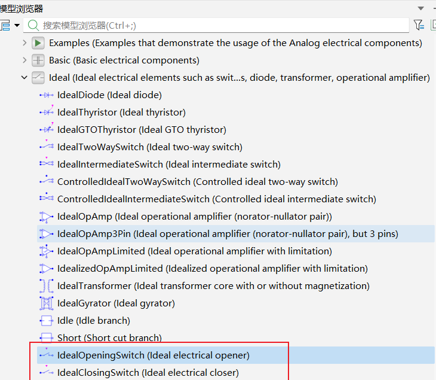Click the IdealOpAmpLimited icon
The width and height of the screenshot is (436, 380).
point(47,251)
